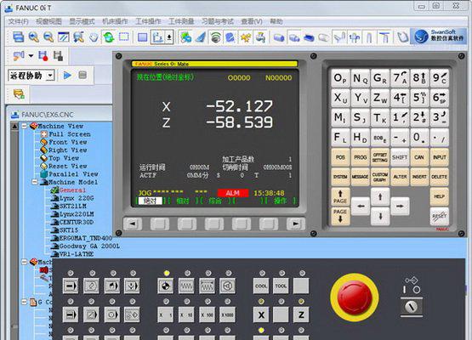Click the EOB key on keypad
Viewport: 472px width, 340px height.
380,138
